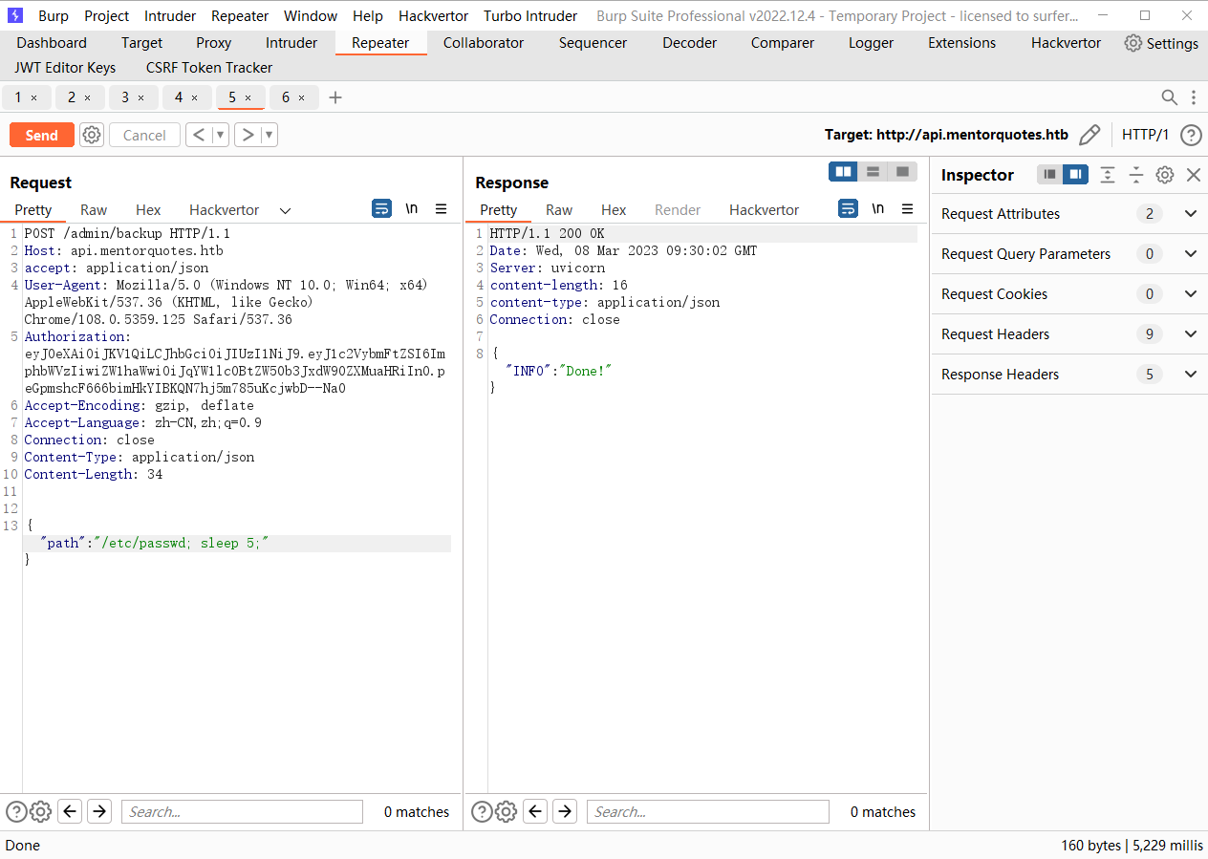
Task: Edit target with the pencil icon
Action: coord(1089,135)
